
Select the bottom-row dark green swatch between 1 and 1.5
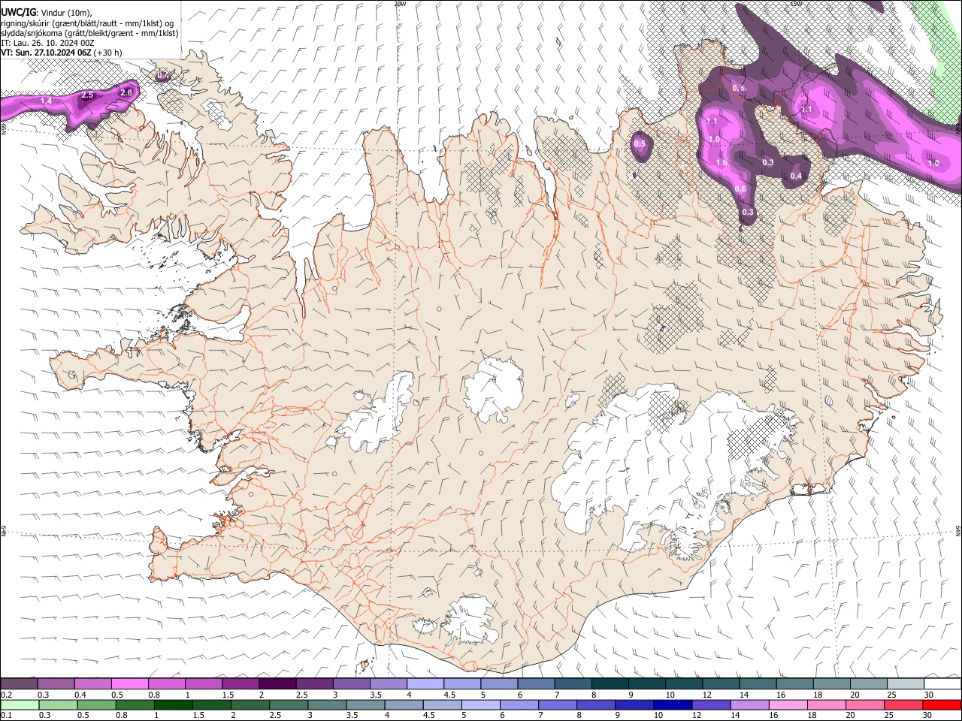coord(174,704)
